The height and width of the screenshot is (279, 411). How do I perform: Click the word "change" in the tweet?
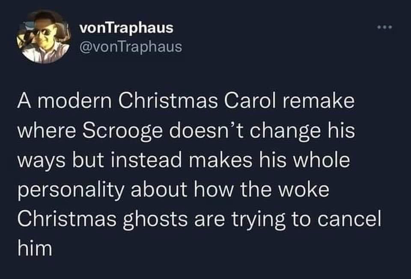(x=280, y=131)
